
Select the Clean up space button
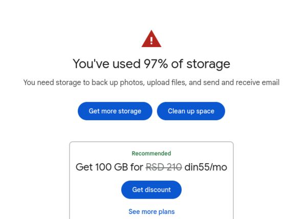click(x=191, y=111)
